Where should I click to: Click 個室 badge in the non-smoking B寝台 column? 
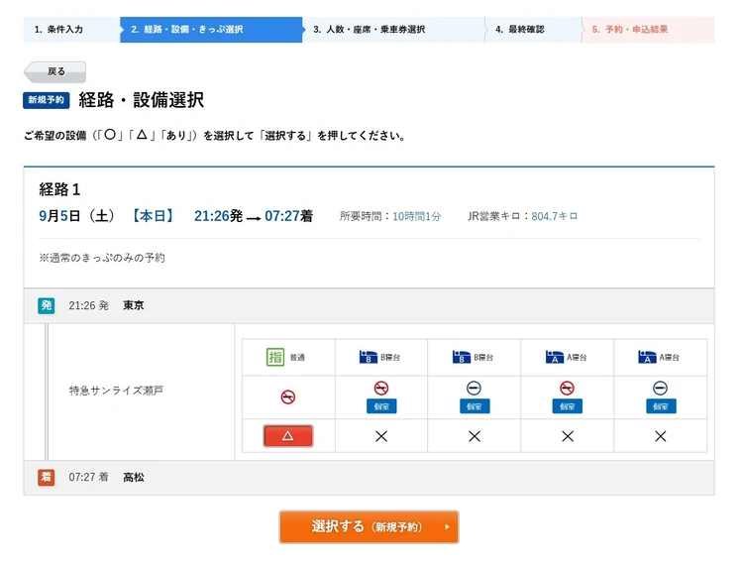click(x=381, y=406)
